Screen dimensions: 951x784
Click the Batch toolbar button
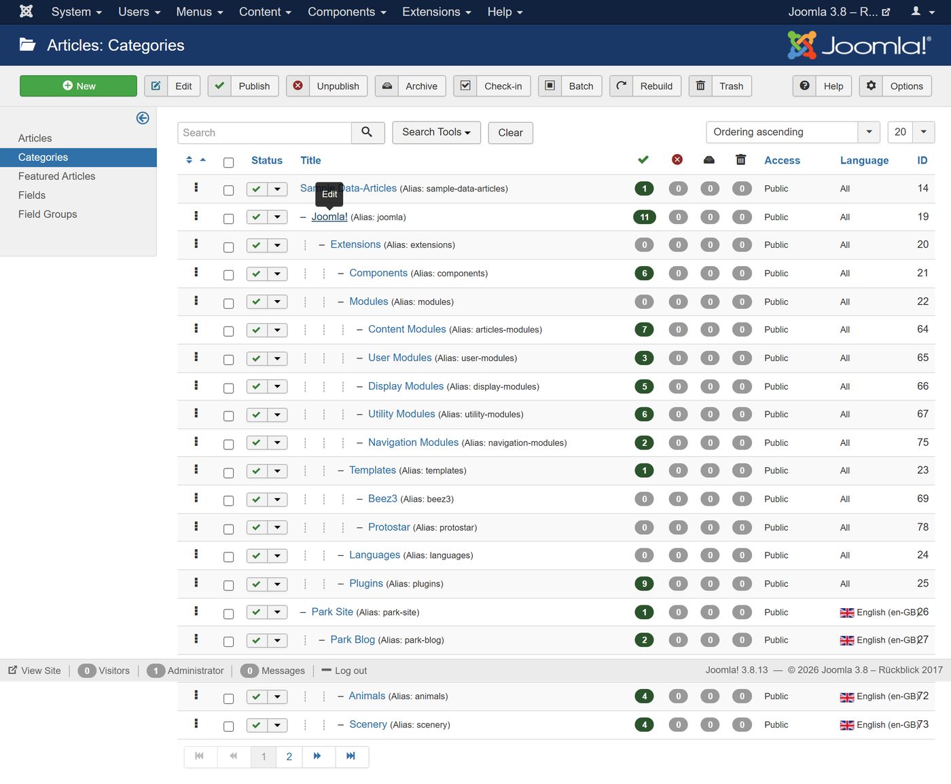pos(570,86)
